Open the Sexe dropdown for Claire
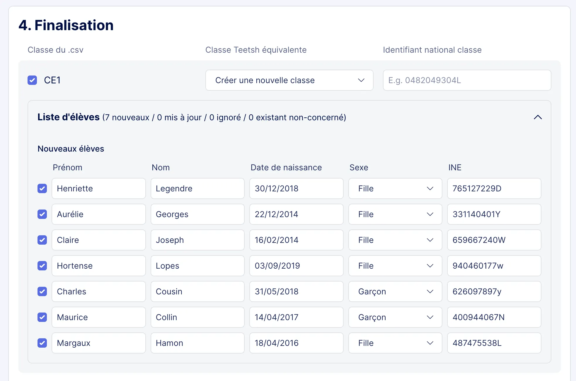Screen dimensions: 576x381 tap(395, 240)
